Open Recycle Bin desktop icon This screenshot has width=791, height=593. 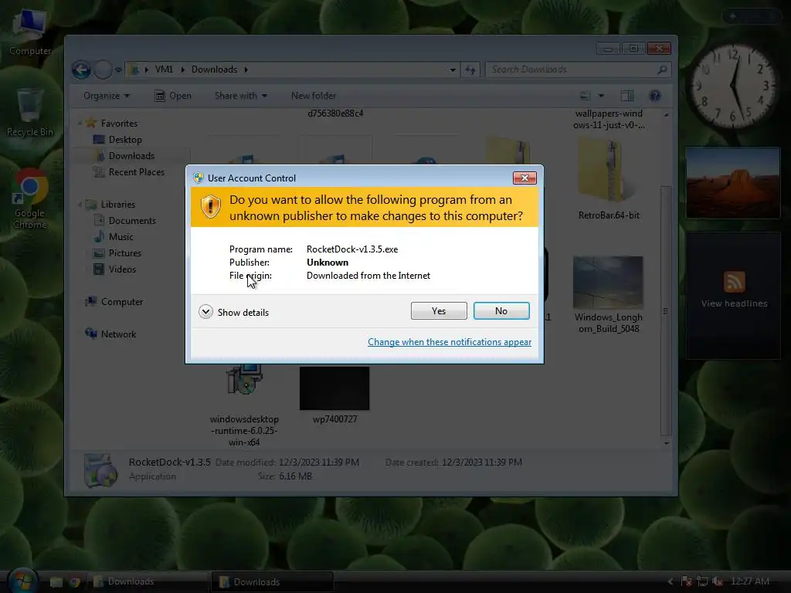pos(29,113)
